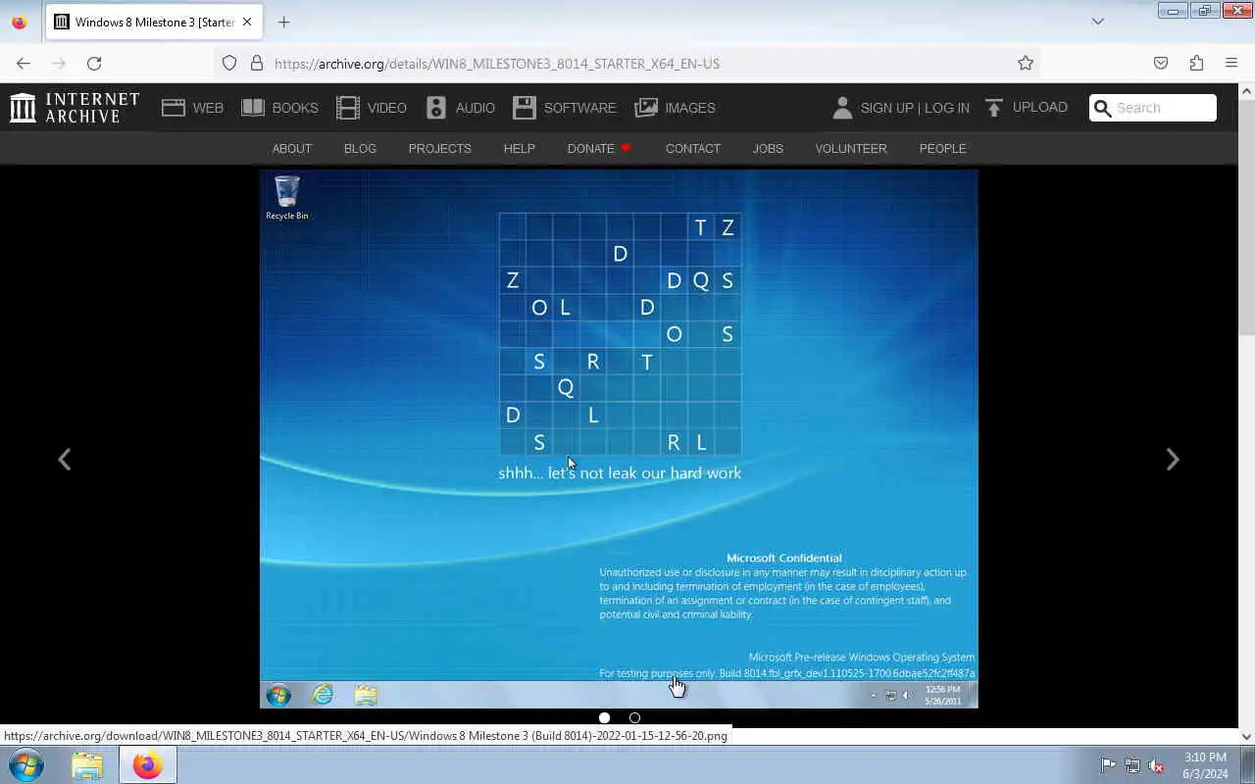Open the Audio section
This screenshot has height=784, width=1255.
460,108
